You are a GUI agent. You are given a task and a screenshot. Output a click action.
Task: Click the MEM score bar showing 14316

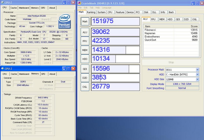(116, 50)
